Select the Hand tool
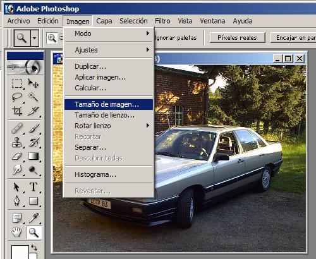Image resolution: width=316 pixels, height=259 pixels. coord(17,232)
